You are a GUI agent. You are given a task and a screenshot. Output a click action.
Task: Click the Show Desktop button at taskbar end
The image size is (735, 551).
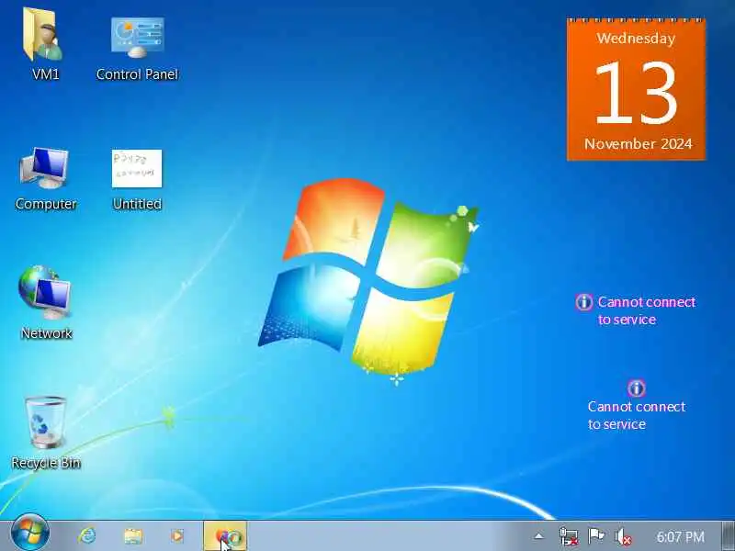[x=729, y=536]
